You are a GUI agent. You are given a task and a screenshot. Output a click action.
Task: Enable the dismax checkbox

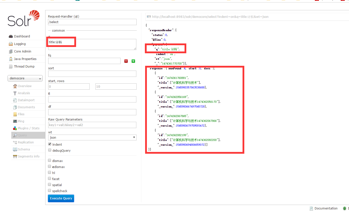click(x=50, y=160)
